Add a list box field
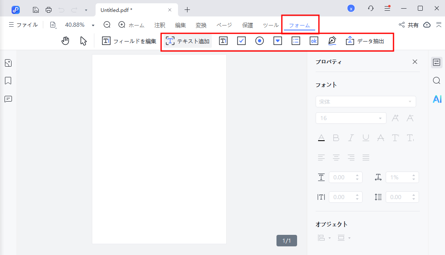445x255 pixels. pos(295,41)
